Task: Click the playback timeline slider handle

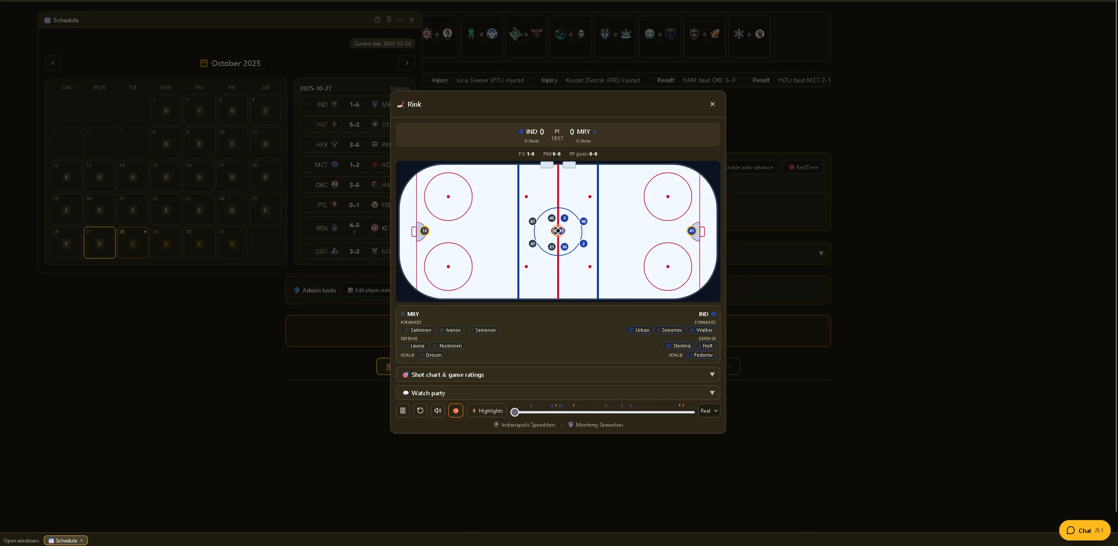Action: [515, 412]
